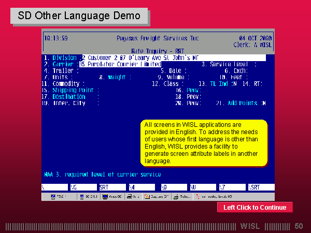Click the Left Click to Continue button
Image resolution: width=311 pixels, height=233 pixels.
(255, 208)
